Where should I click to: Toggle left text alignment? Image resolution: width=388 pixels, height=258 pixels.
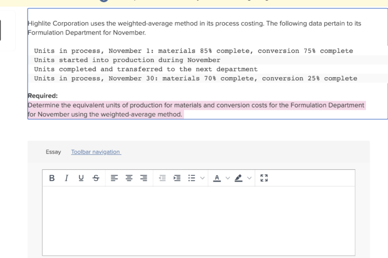(x=114, y=178)
